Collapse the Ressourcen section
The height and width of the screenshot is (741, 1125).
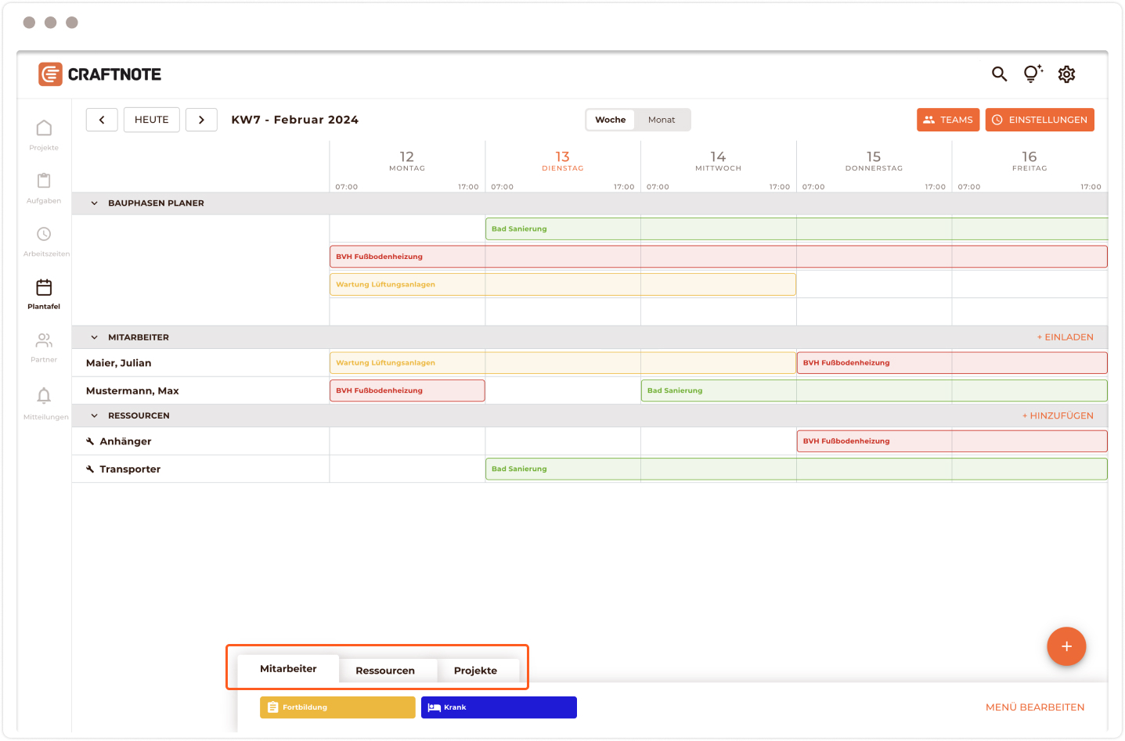click(x=95, y=416)
